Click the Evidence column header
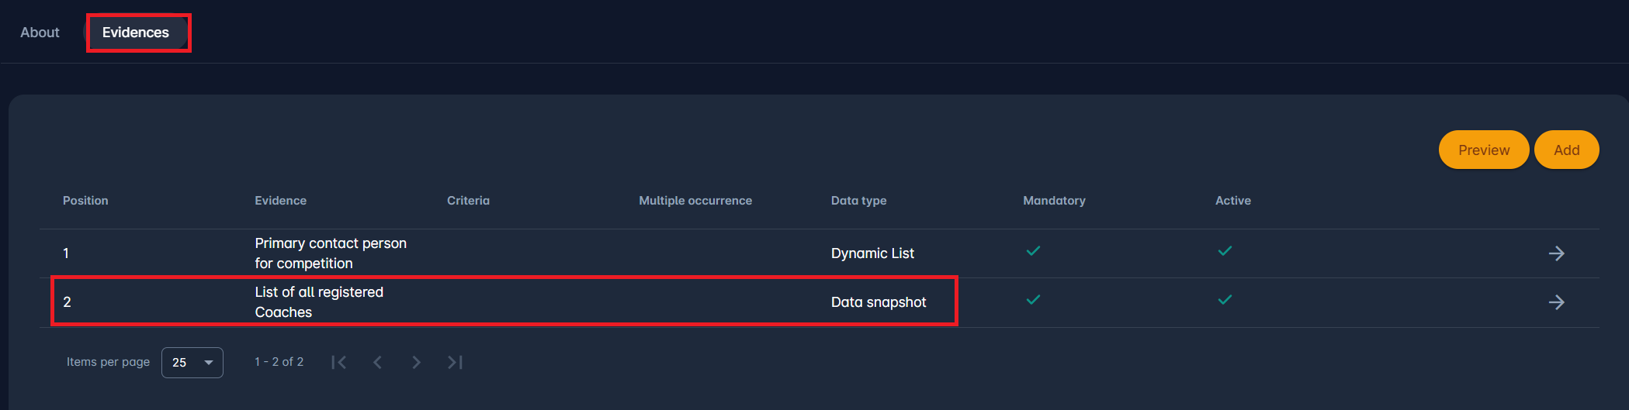 click(x=280, y=201)
